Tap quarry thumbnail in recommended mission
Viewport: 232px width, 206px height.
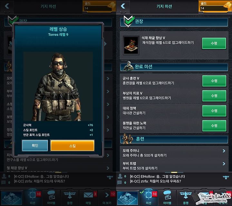[x=131, y=45]
